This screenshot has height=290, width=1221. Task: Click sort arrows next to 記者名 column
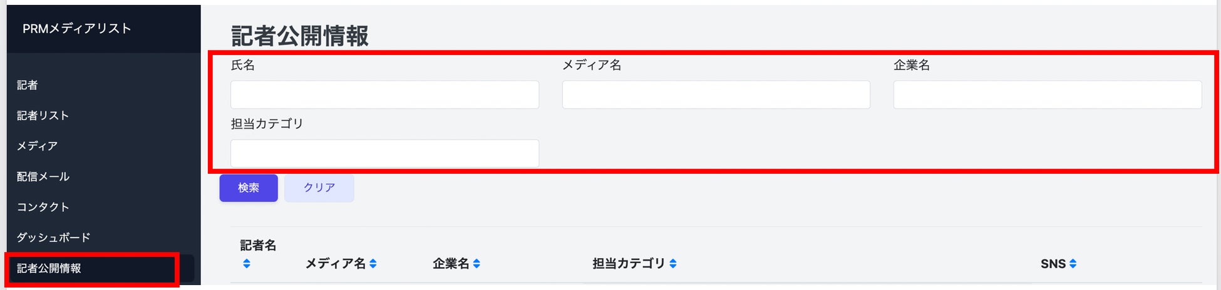[x=247, y=264]
